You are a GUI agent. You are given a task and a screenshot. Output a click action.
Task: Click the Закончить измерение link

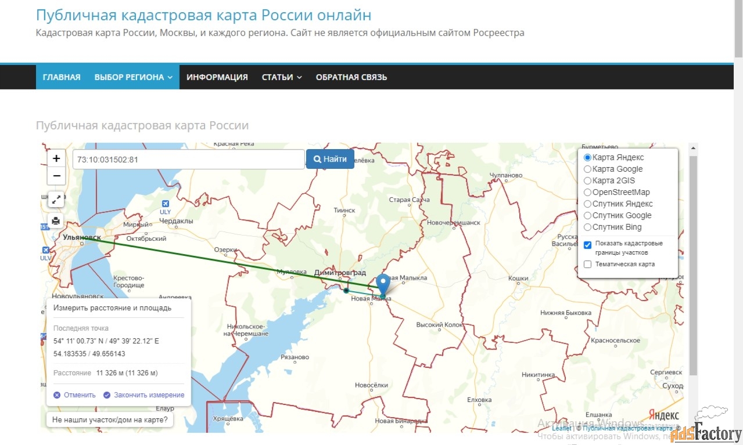tap(149, 395)
